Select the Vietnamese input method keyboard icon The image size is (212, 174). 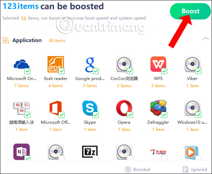pos(21,108)
